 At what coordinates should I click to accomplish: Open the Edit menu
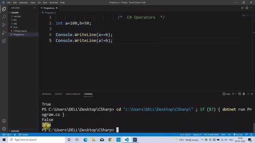[x=15, y=3]
